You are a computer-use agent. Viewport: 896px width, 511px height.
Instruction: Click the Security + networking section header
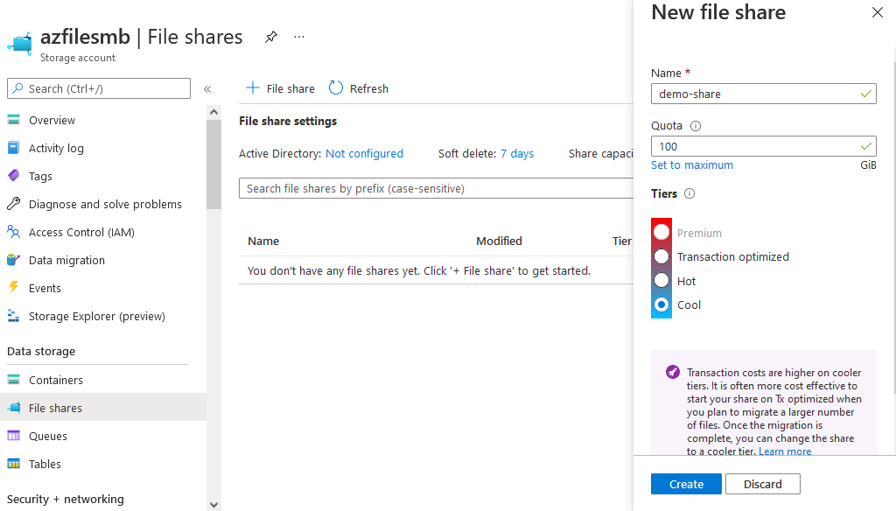point(65,499)
